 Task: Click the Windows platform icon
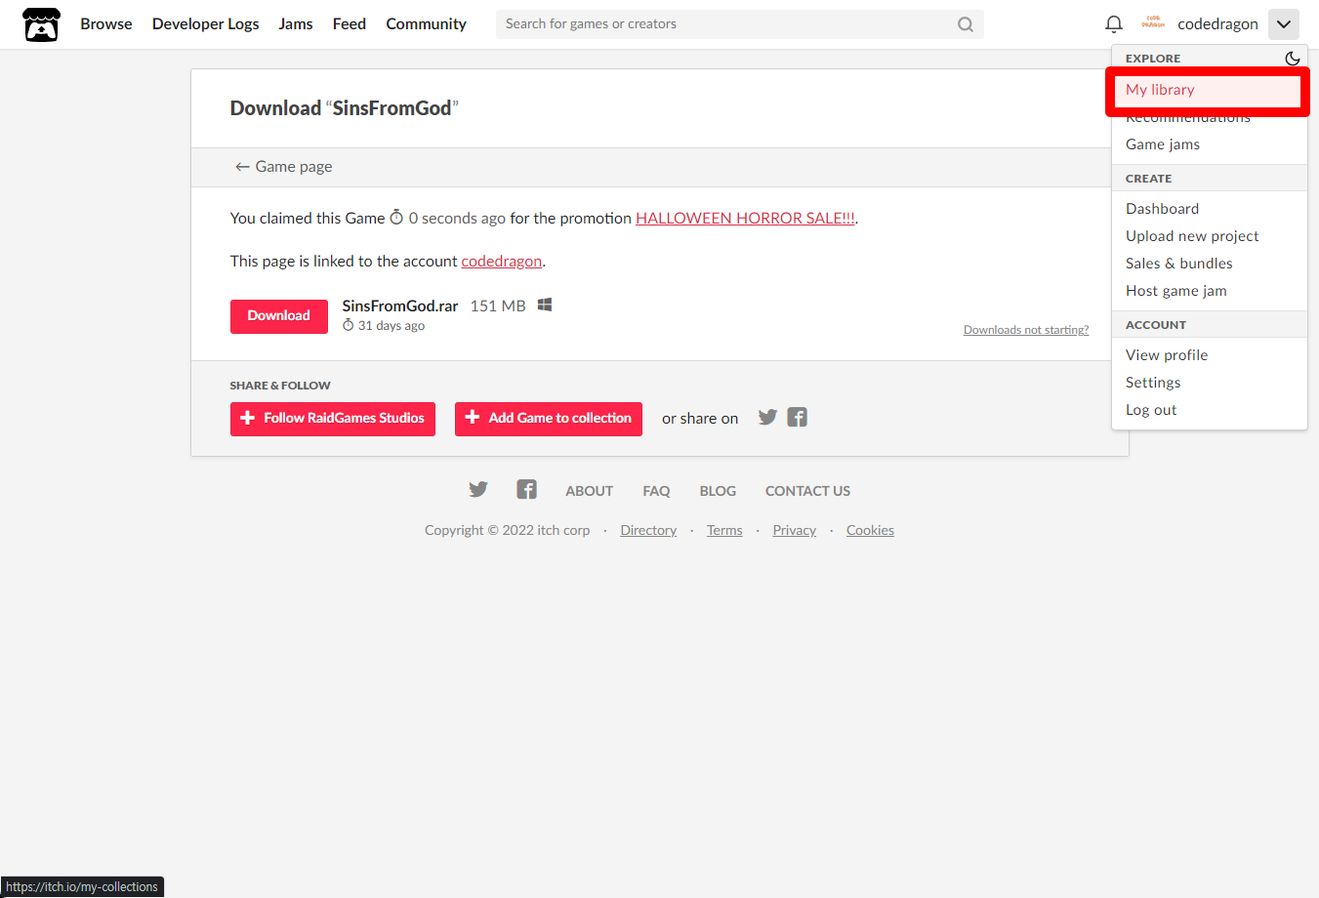click(545, 306)
